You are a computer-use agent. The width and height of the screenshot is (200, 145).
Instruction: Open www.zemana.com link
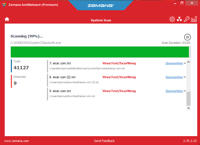16,141
